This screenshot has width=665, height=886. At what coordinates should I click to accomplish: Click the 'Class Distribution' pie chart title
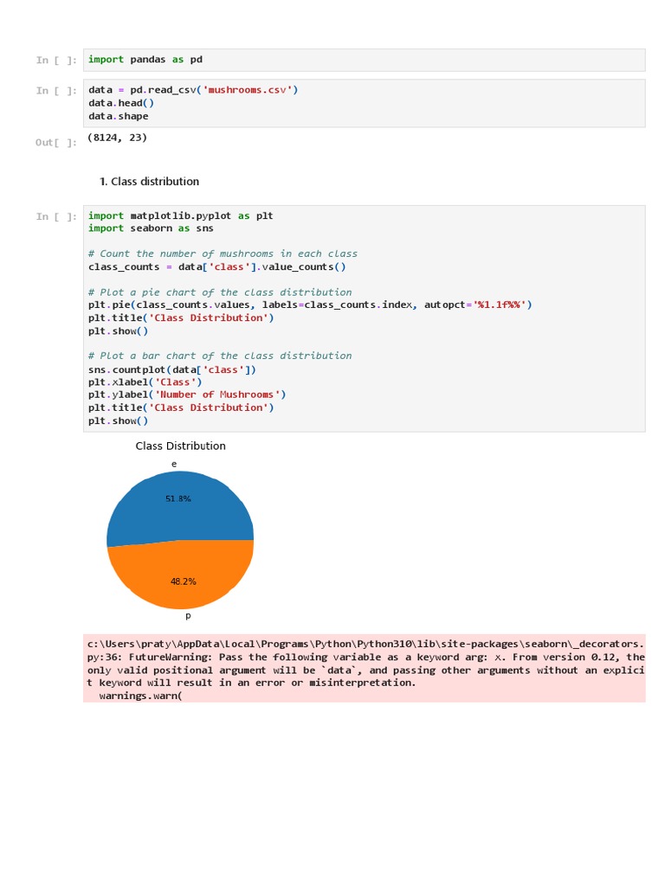click(x=180, y=446)
